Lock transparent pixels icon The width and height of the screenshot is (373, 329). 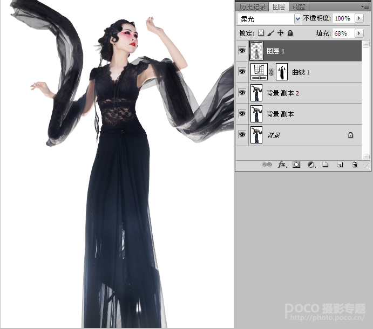pyautogui.click(x=261, y=33)
